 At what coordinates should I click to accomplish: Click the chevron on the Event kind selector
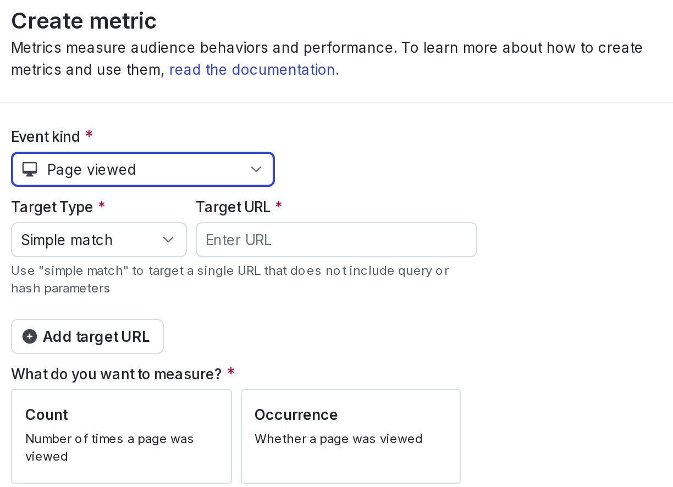click(x=256, y=169)
